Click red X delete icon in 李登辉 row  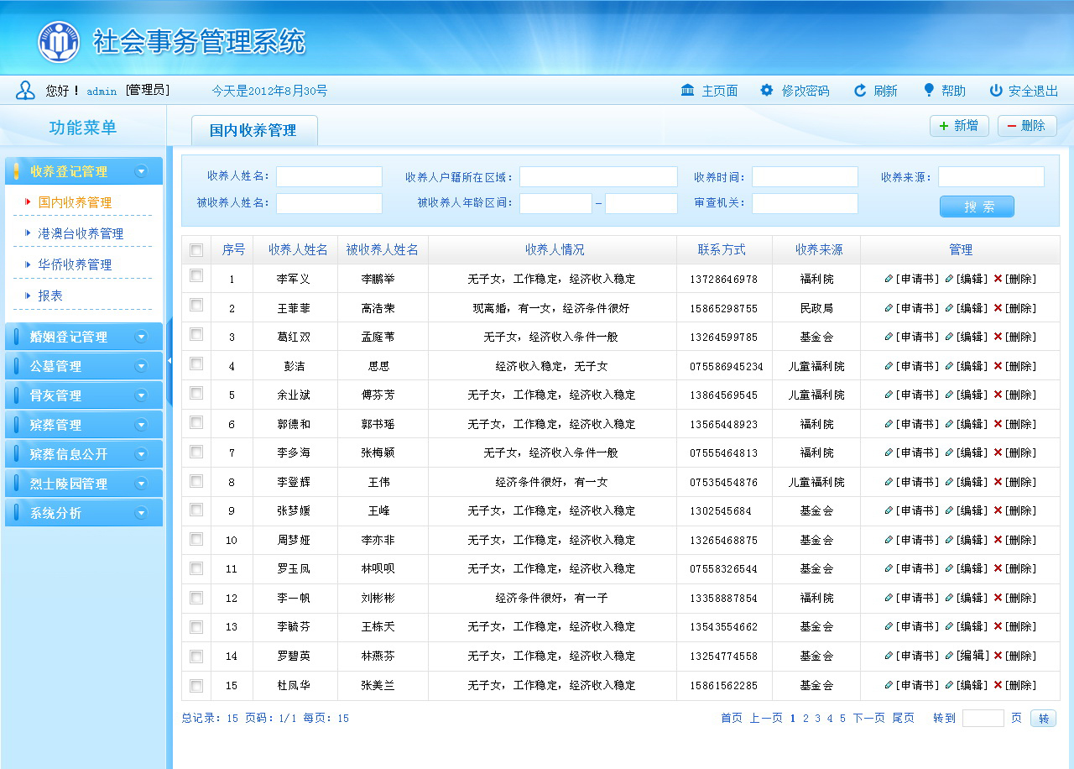[x=998, y=482]
